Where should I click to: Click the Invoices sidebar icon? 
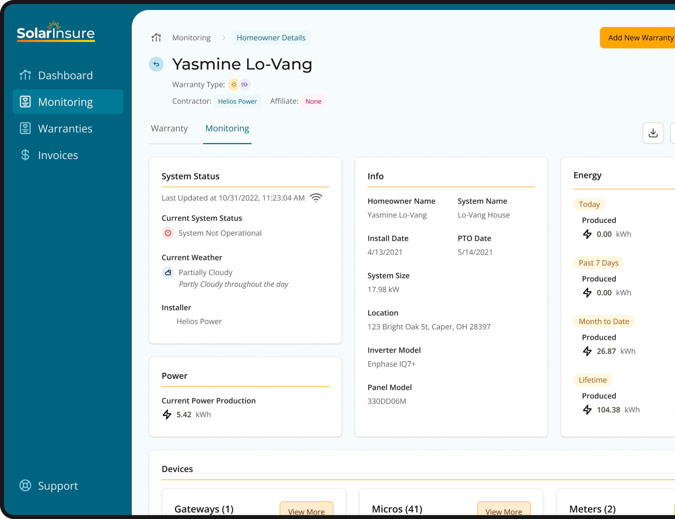point(25,155)
